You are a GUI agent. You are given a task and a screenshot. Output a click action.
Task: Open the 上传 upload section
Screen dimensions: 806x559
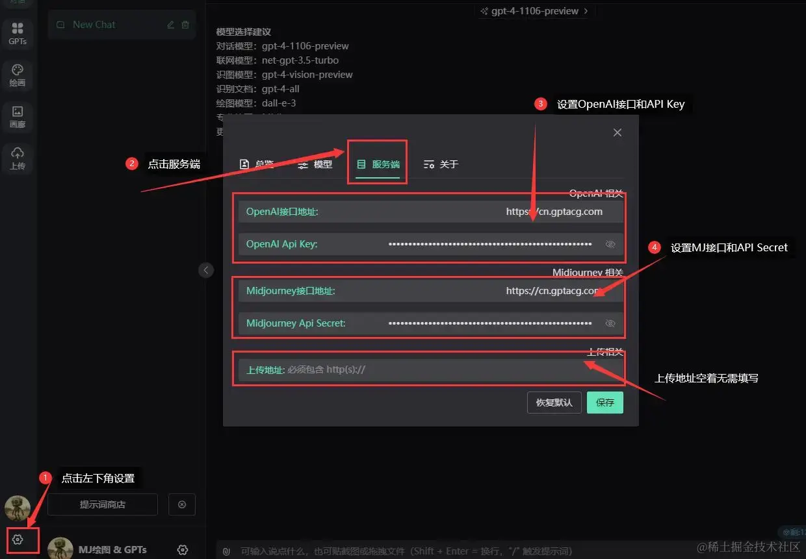pos(18,159)
